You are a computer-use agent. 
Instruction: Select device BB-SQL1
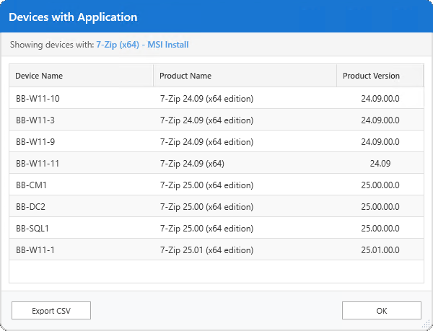pyautogui.click(x=32, y=229)
